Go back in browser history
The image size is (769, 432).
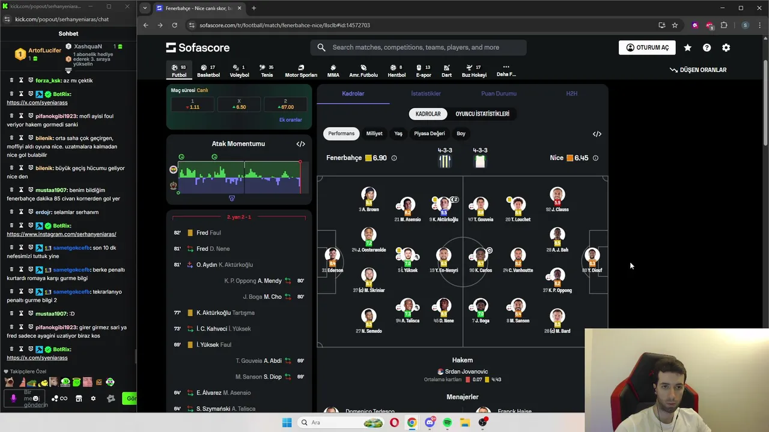click(145, 25)
